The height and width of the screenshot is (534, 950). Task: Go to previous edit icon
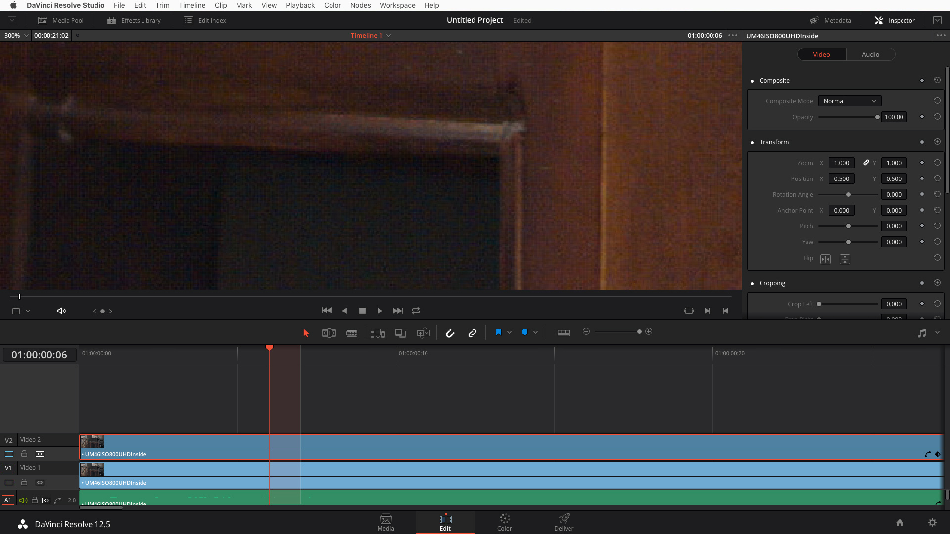coord(725,311)
